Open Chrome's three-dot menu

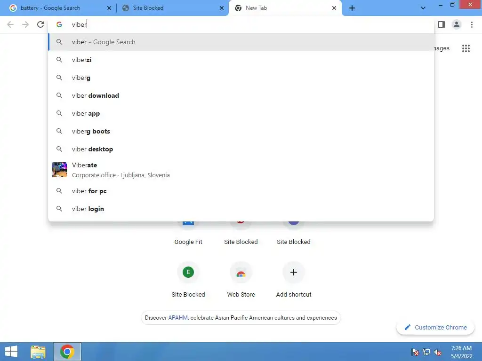click(472, 24)
